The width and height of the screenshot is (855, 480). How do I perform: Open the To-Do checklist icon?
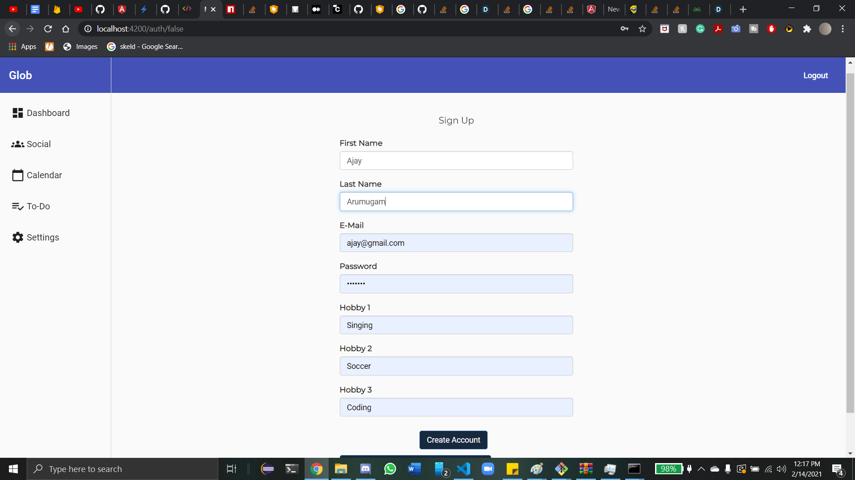click(17, 206)
